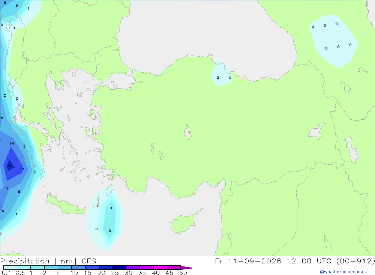375x275 pixels.
Task: Click the over-50 arrow tip of legend
Action: (x=187, y=268)
